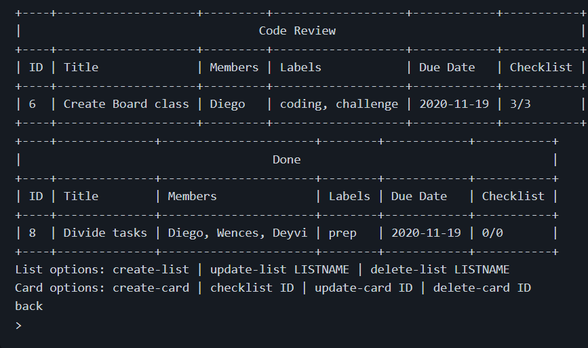
Task: Click the Checklist header in Code Review table
Action: [x=541, y=68]
